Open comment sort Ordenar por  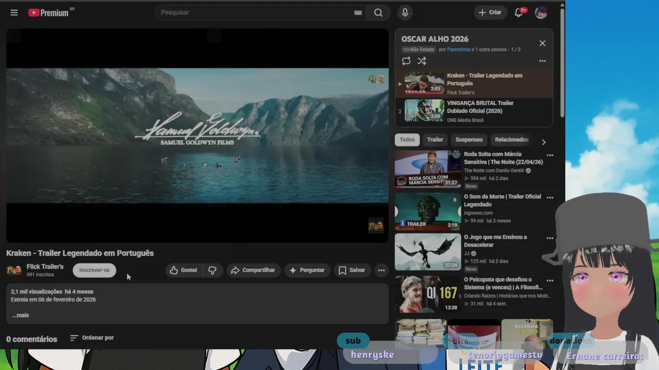[x=92, y=338]
